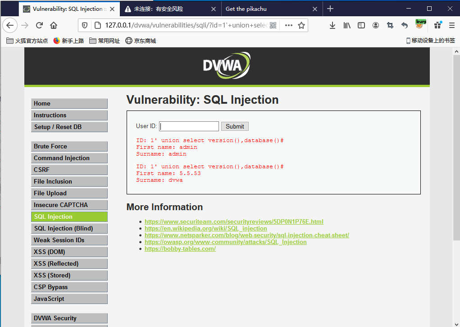Screen dimensions: 460x327
Task: Open the securiteam.com securityreviews link
Action: coord(234,221)
